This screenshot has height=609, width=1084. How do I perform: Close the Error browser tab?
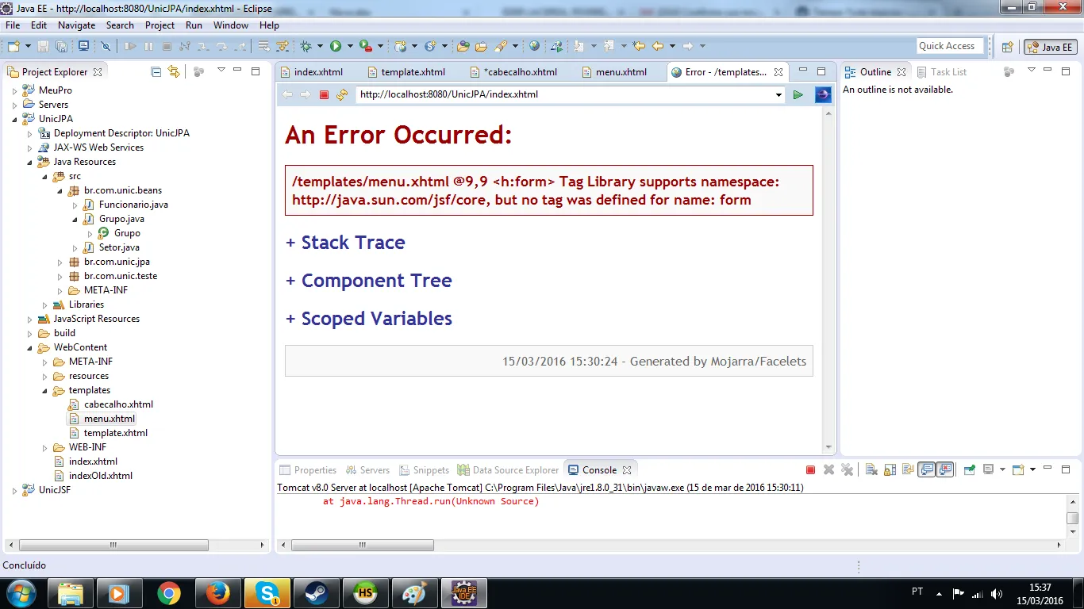point(778,71)
